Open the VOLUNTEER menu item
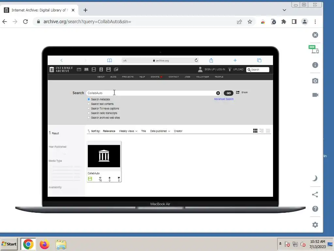 coord(202,77)
